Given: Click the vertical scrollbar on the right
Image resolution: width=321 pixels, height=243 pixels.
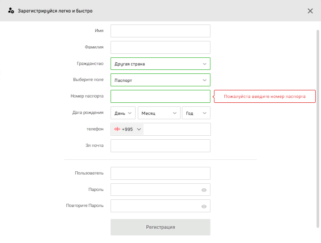Looking at the screenshot, I should tap(318, 129).
